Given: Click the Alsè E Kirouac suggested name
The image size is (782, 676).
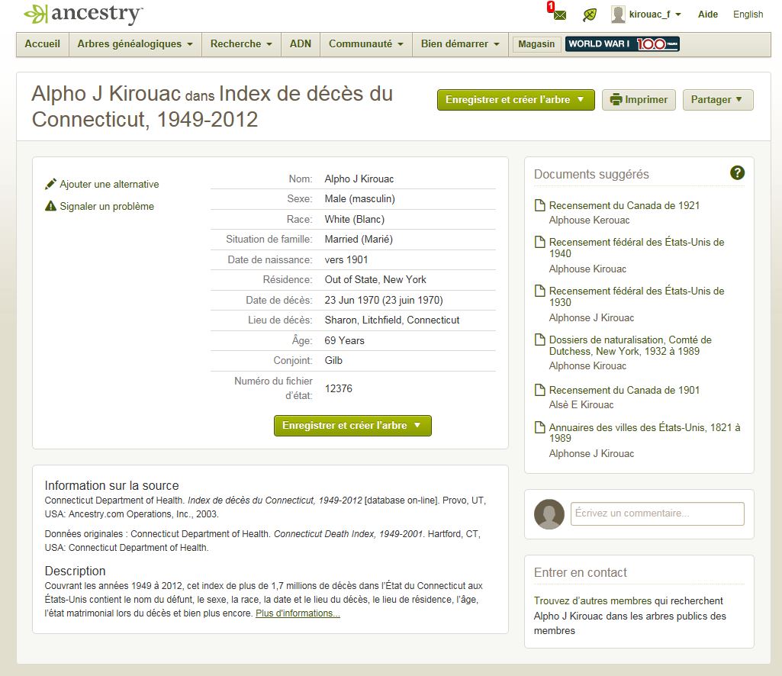Looking at the screenshot, I should tap(581, 404).
